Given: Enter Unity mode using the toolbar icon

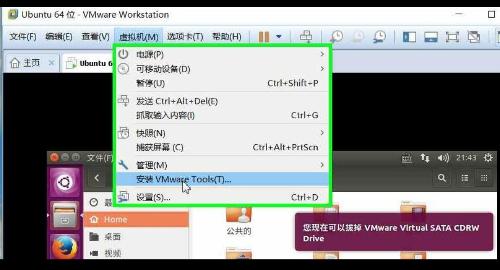Looking at the screenshot, I should [474, 36].
